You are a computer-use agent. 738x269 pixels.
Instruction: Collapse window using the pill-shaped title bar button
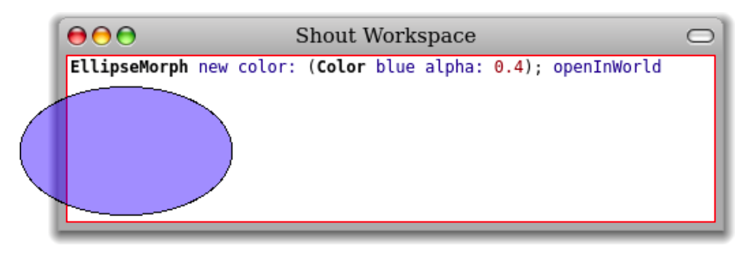(700, 37)
